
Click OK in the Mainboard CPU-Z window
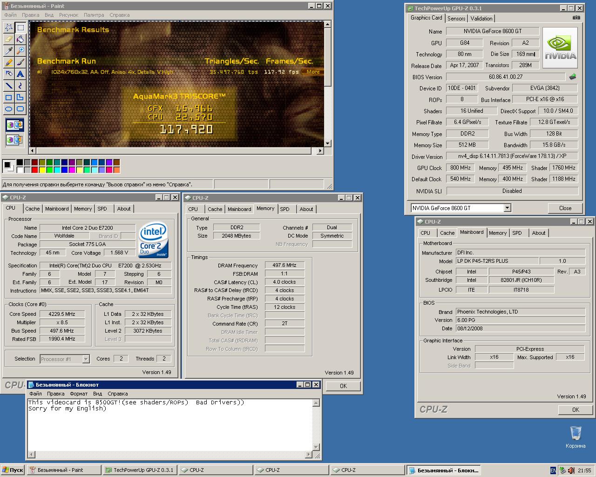pos(576,409)
